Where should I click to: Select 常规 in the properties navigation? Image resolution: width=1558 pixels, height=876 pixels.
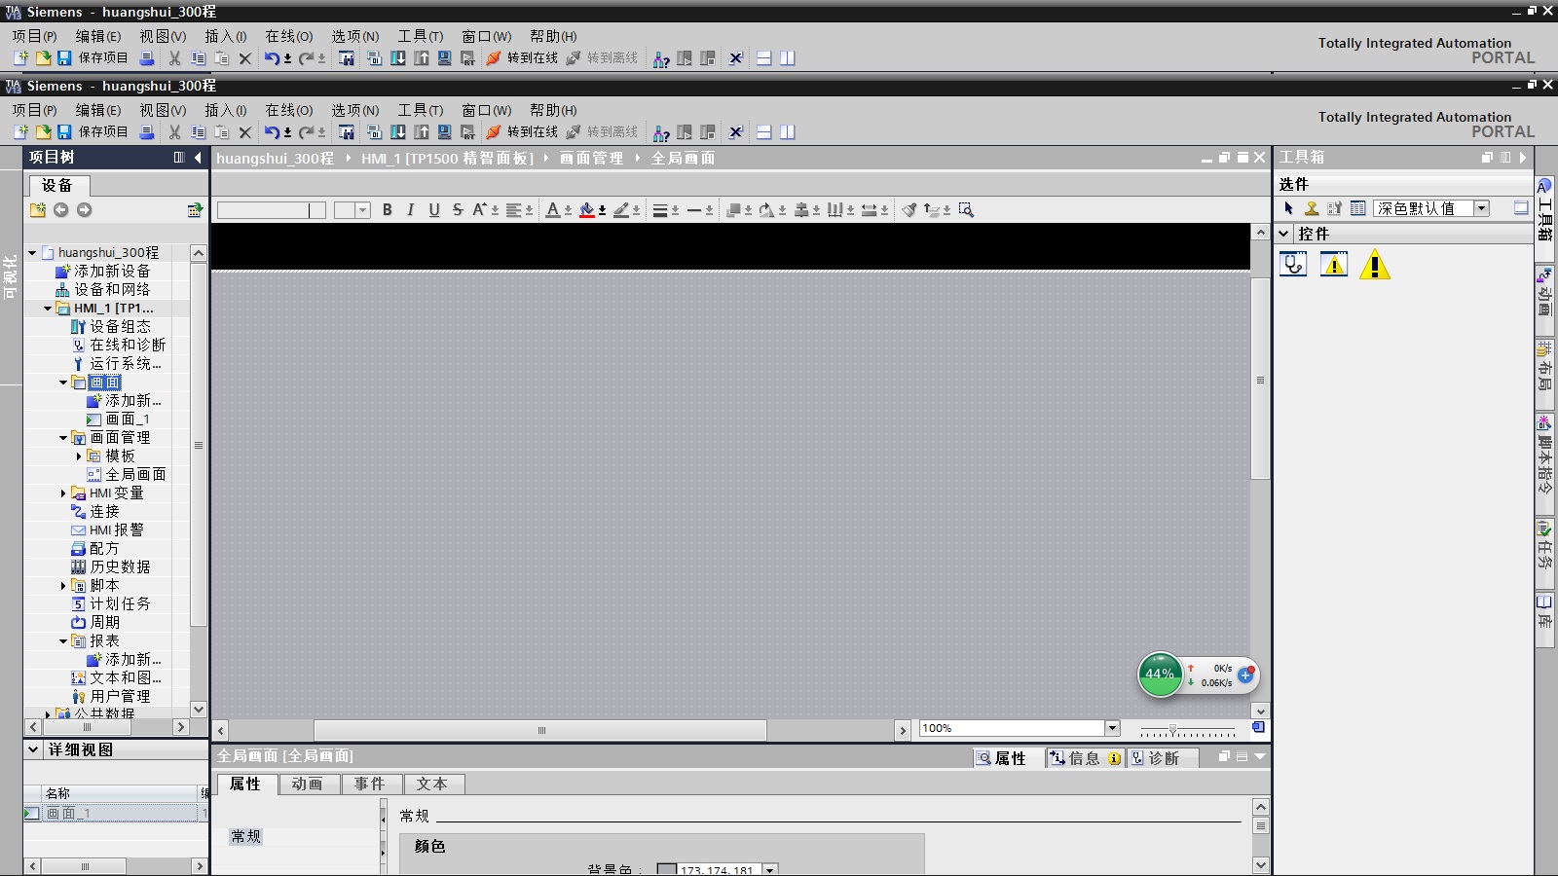246,837
